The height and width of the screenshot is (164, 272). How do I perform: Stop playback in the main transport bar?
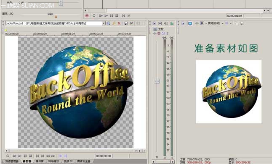(x=117, y=16)
